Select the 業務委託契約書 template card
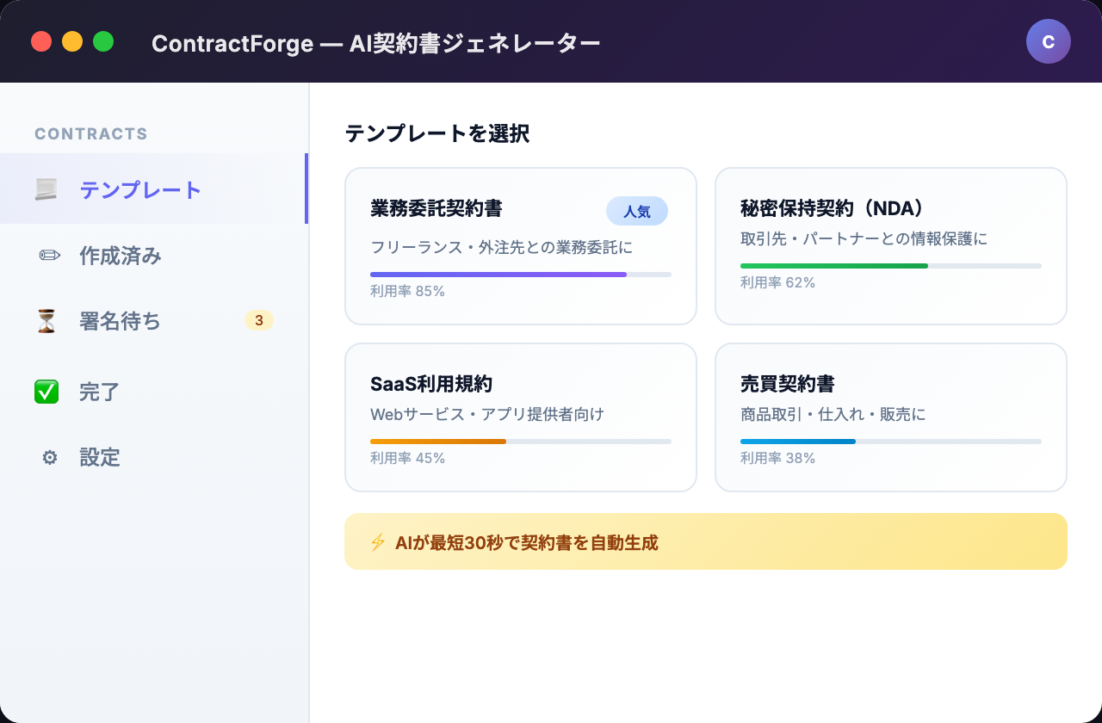 pos(521,246)
